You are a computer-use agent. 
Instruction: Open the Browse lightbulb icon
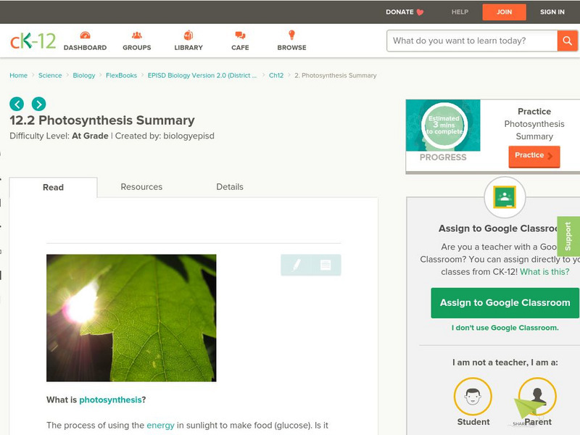click(291, 35)
